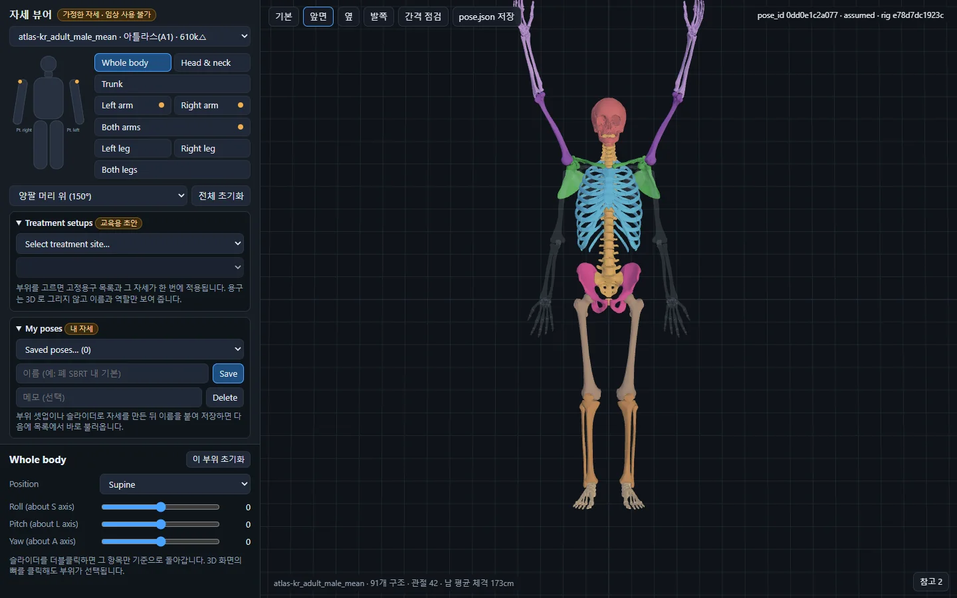Switch to the 기본 view
The width and height of the screenshot is (957, 598).
[x=284, y=17]
